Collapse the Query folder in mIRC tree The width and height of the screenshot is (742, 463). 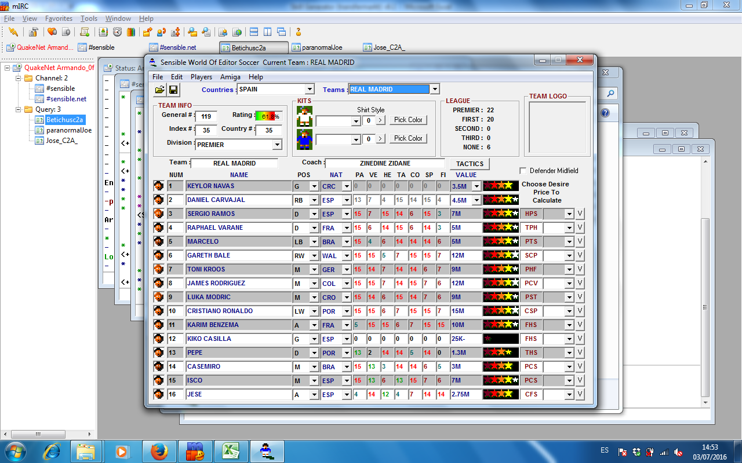[18, 109]
